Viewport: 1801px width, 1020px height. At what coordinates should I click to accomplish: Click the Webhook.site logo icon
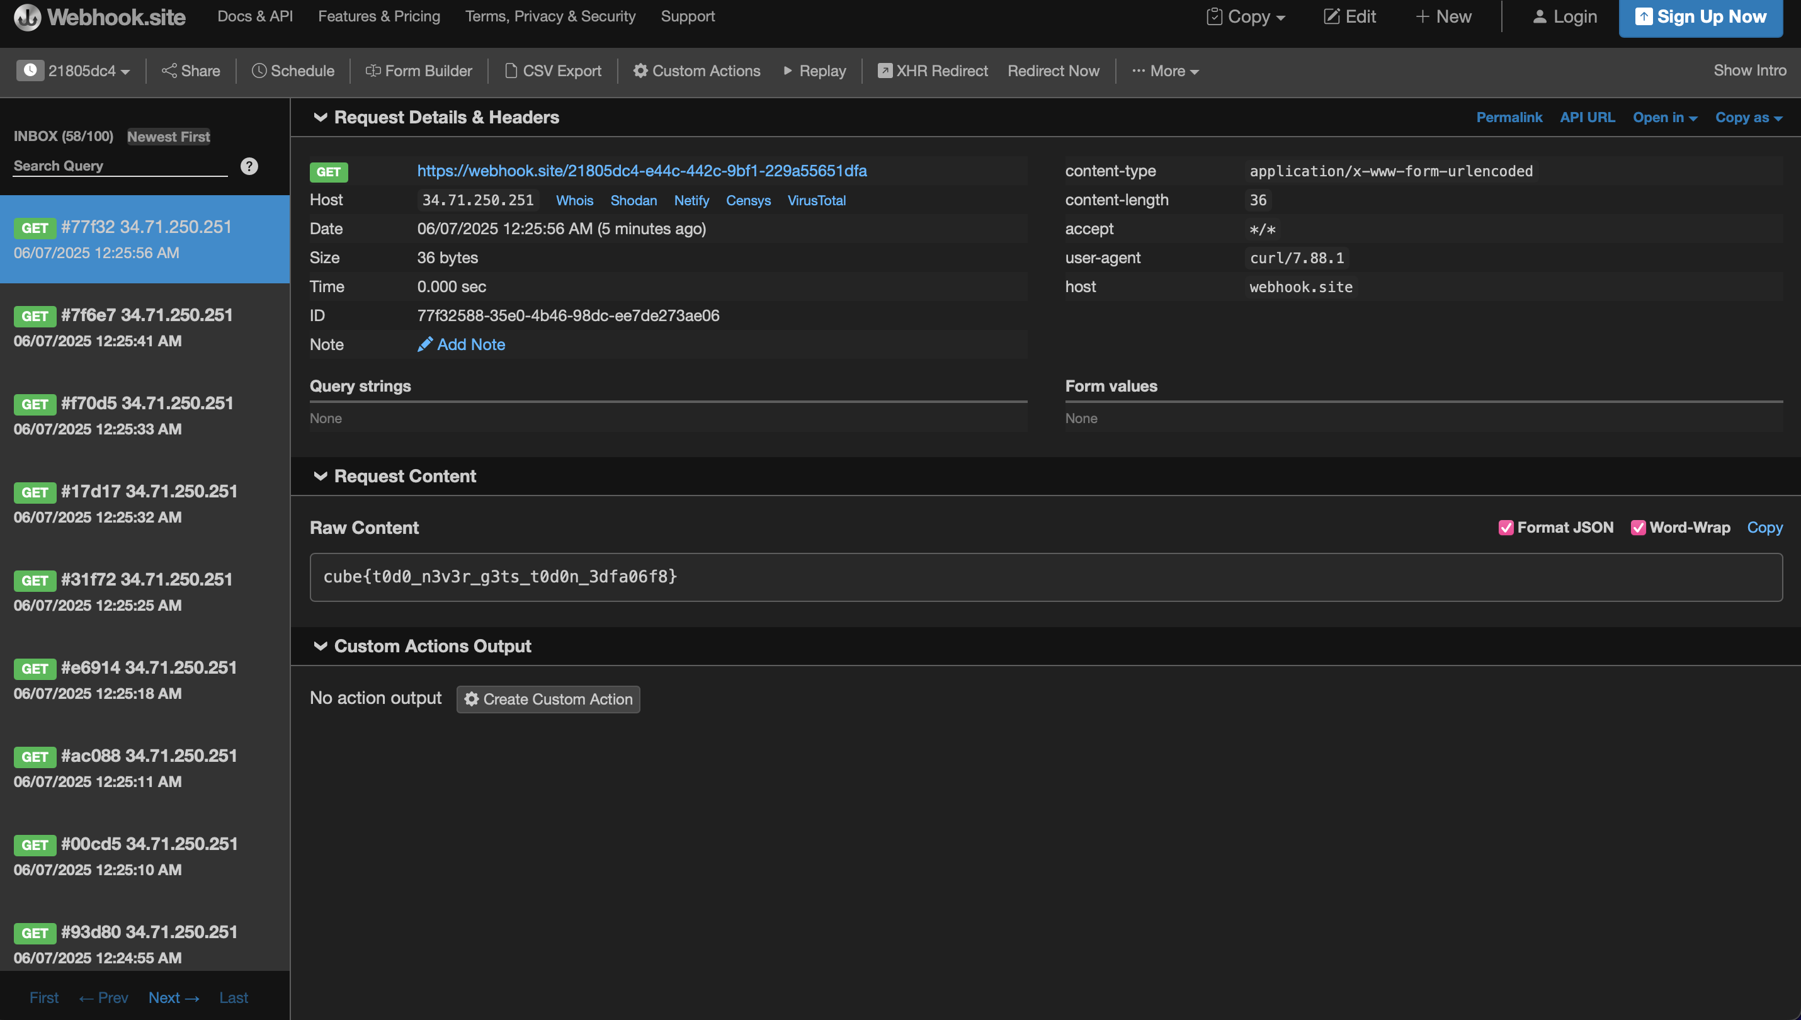point(27,17)
